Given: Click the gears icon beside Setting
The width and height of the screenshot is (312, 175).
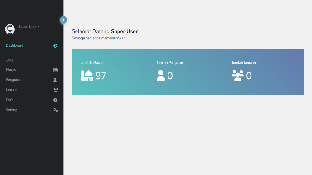Looking at the screenshot, I should [56, 110].
